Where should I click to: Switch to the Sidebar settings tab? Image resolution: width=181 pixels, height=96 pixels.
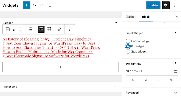click(130, 17)
